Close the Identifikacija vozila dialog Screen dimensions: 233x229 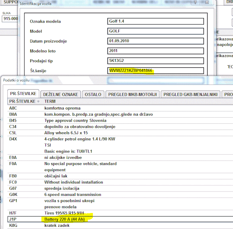pos(207,2)
